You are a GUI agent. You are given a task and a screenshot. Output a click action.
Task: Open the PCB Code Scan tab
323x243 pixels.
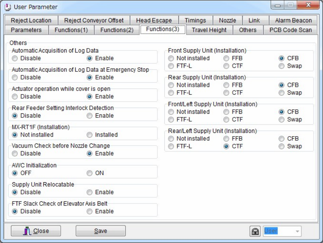coord(290,30)
